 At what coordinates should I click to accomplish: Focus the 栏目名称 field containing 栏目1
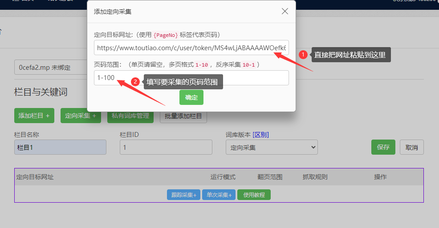(60, 147)
